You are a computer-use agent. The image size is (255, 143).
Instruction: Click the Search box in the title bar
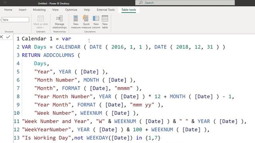(x=185, y=3)
